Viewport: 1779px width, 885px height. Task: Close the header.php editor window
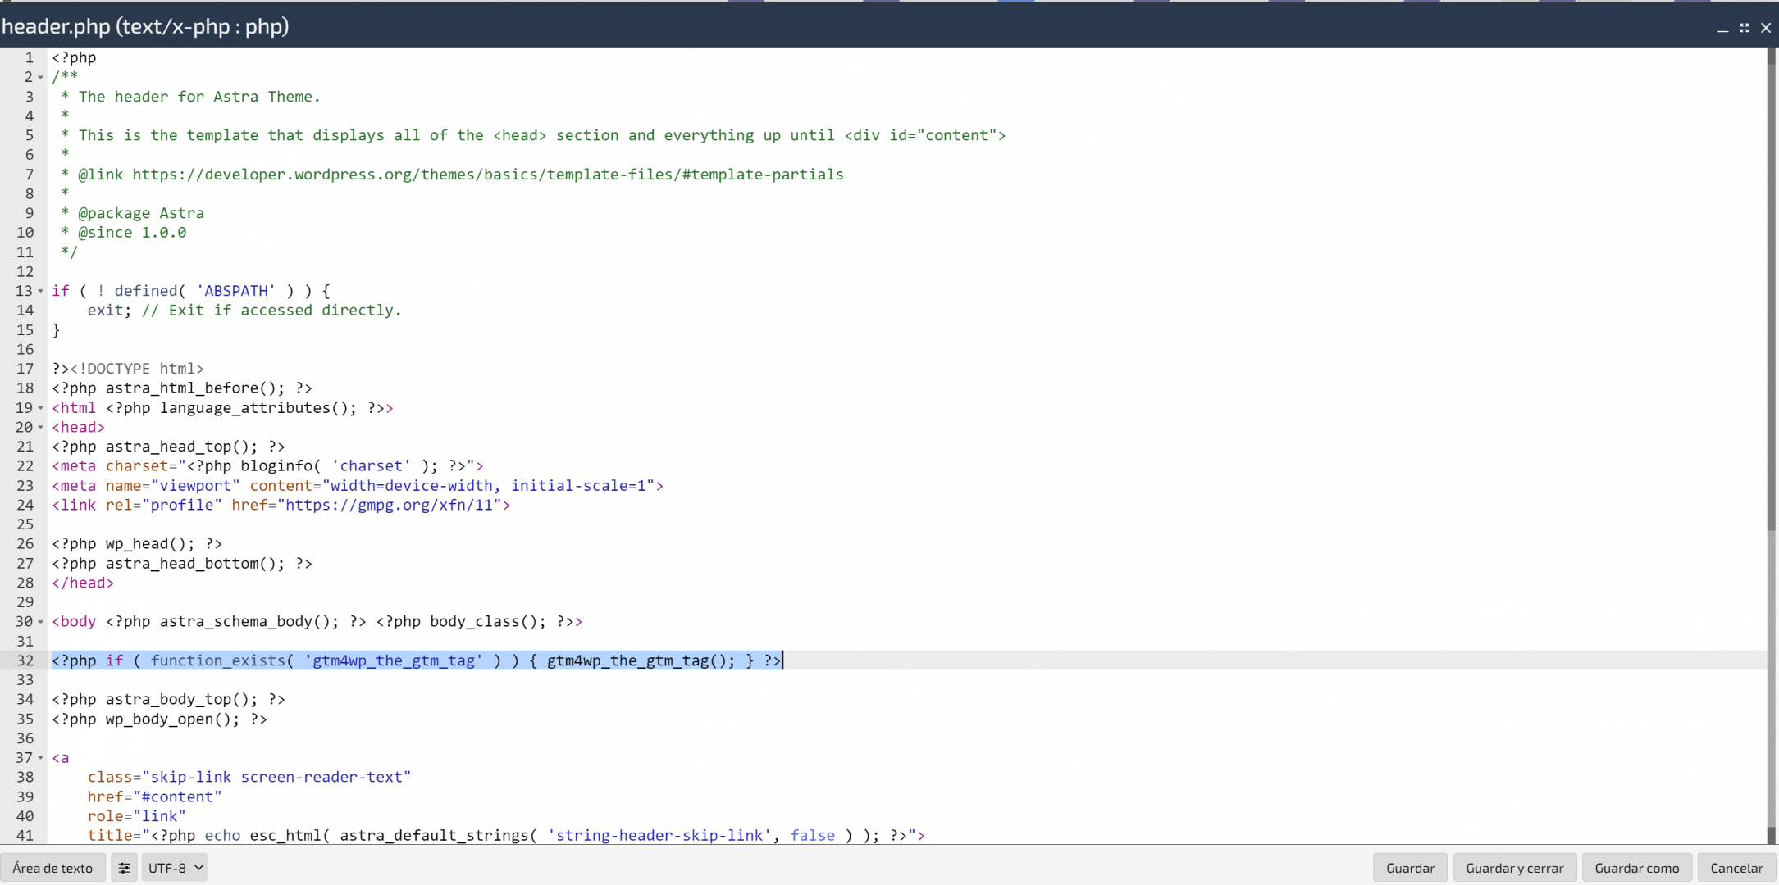[x=1766, y=28]
